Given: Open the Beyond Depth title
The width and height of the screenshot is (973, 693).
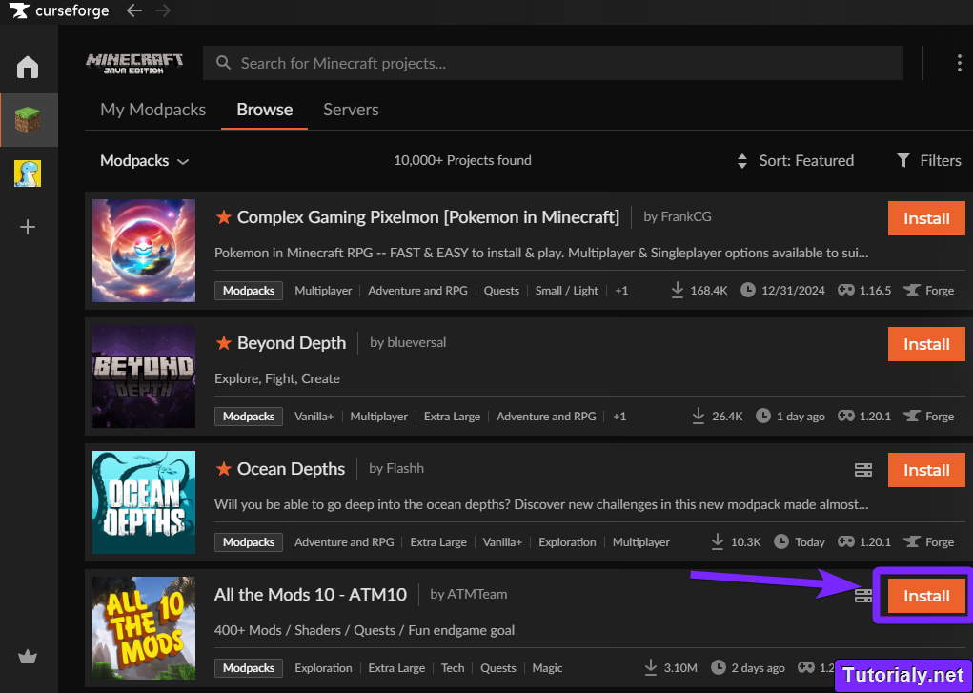Looking at the screenshot, I should (x=292, y=343).
